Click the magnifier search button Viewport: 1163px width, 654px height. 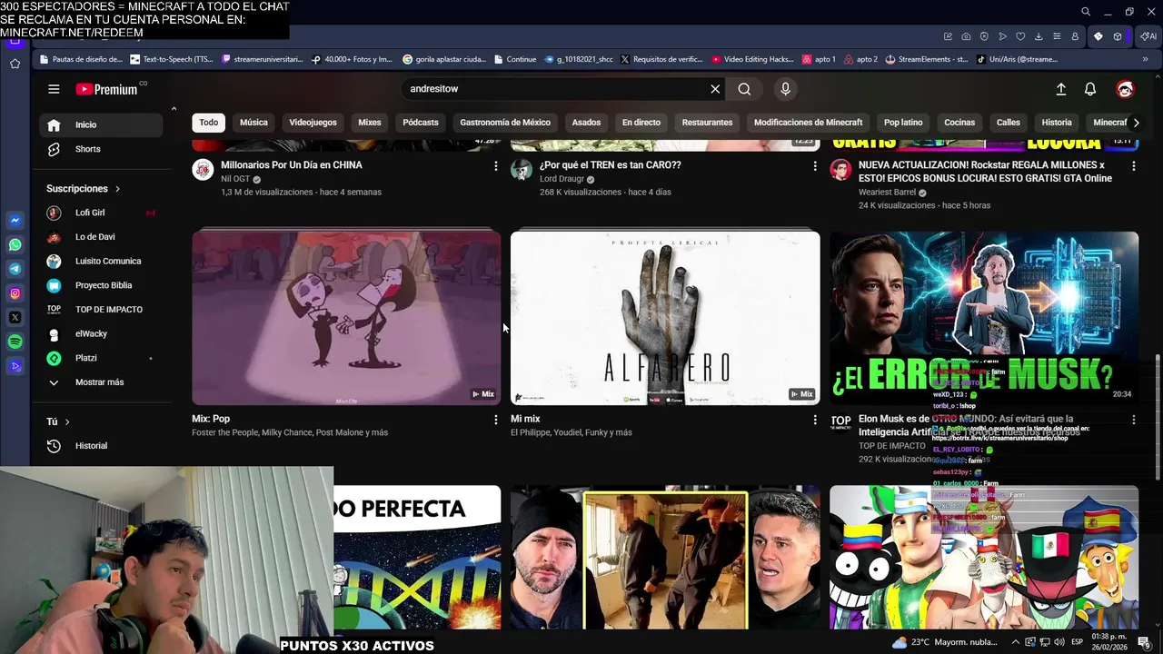(x=744, y=89)
